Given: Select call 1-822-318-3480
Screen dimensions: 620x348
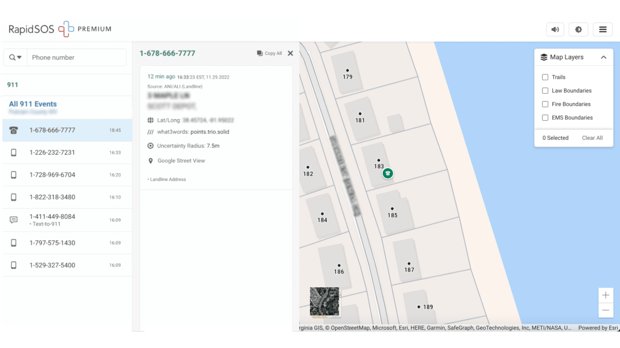Looking at the screenshot, I should (67, 197).
